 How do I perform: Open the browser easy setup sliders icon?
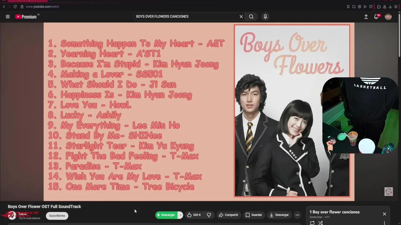[x=396, y=7]
